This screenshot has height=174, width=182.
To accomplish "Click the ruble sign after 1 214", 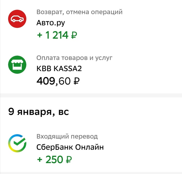I will coord(74,35).
